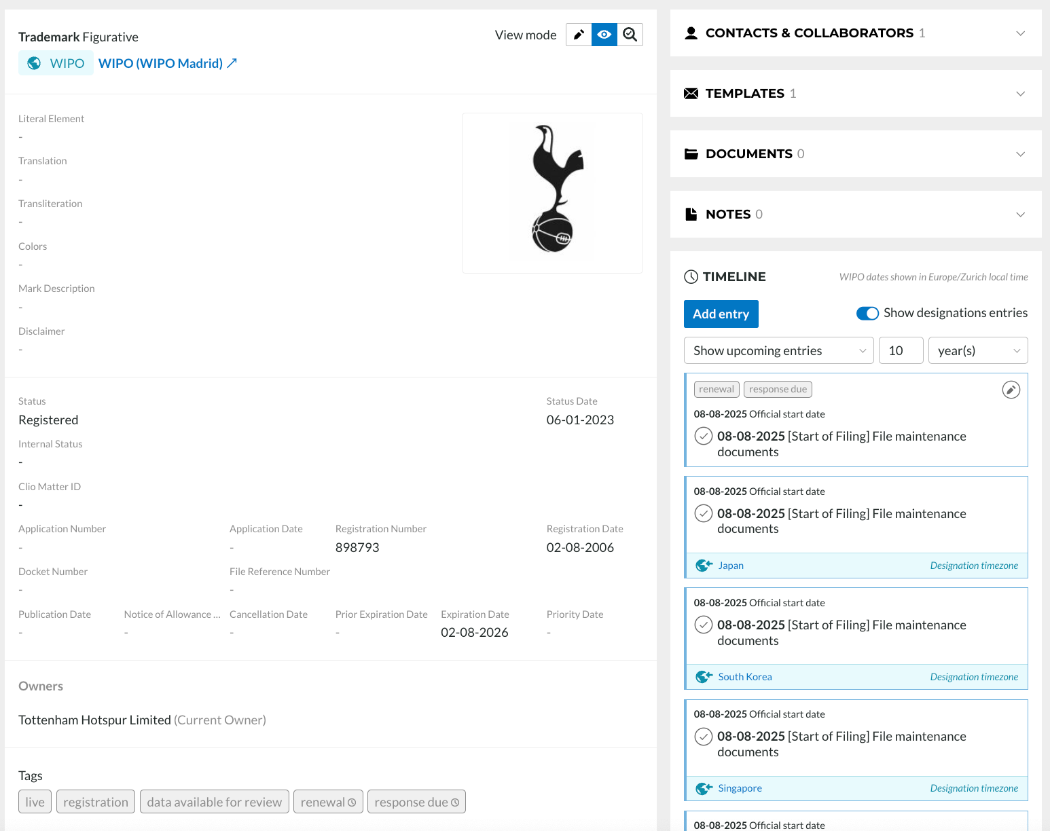Expand the Documents section
1050x831 pixels.
1020,154
